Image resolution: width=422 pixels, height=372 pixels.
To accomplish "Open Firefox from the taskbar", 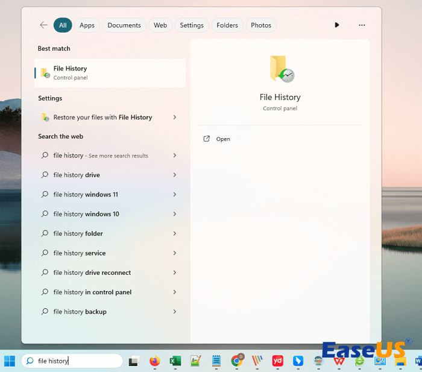I will [x=155, y=361].
